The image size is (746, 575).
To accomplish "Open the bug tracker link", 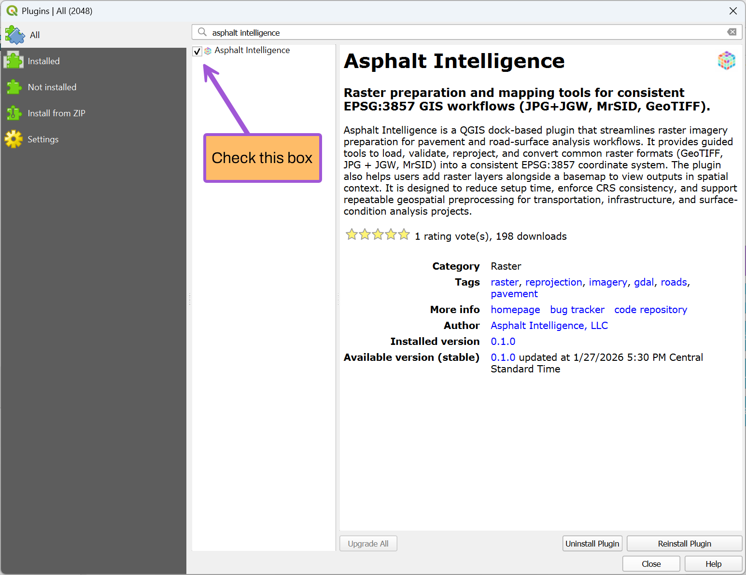I will coord(577,309).
